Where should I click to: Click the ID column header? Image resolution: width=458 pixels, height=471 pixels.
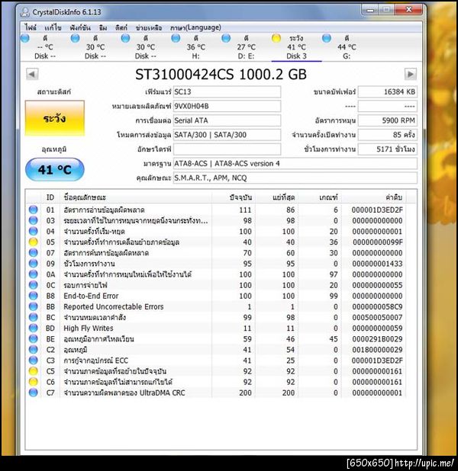[50, 197]
